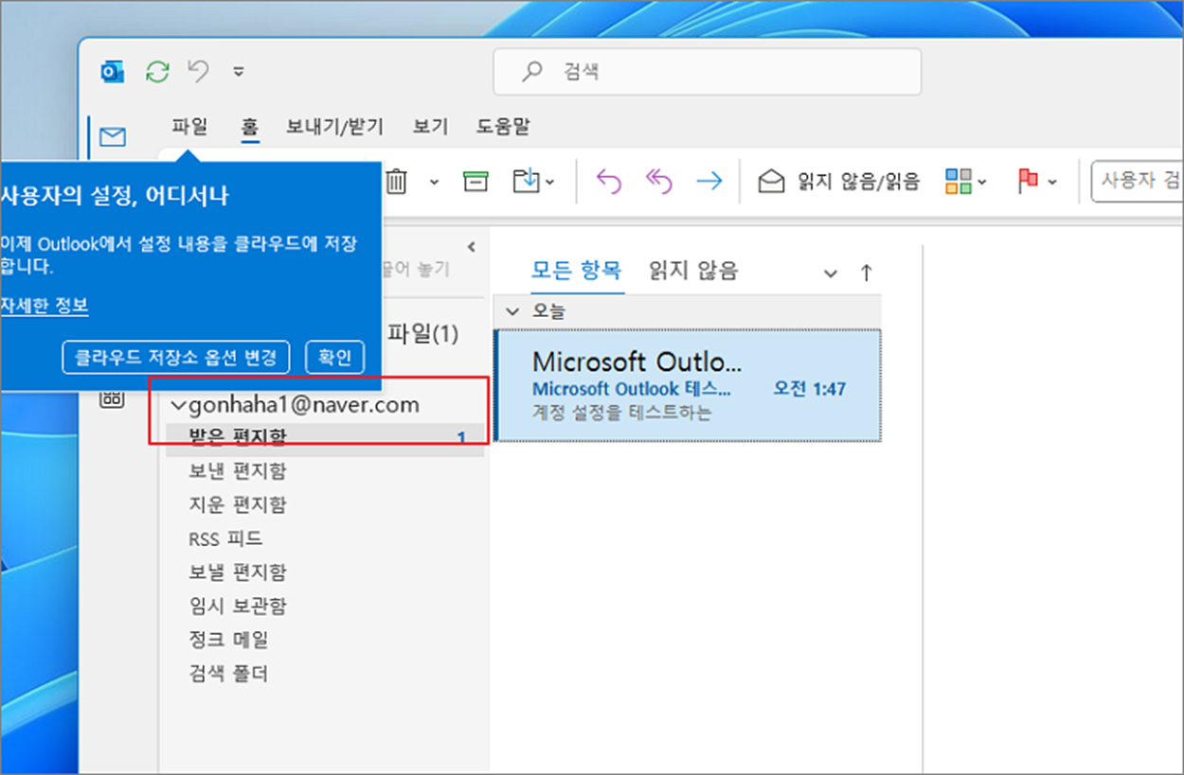This screenshot has height=775, width=1184.
Task: Click the 자세한 정보 link
Action: tap(45, 306)
